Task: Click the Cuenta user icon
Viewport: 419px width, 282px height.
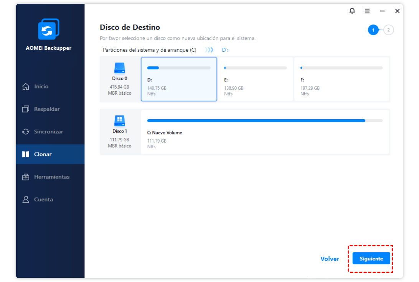Action: point(26,199)
